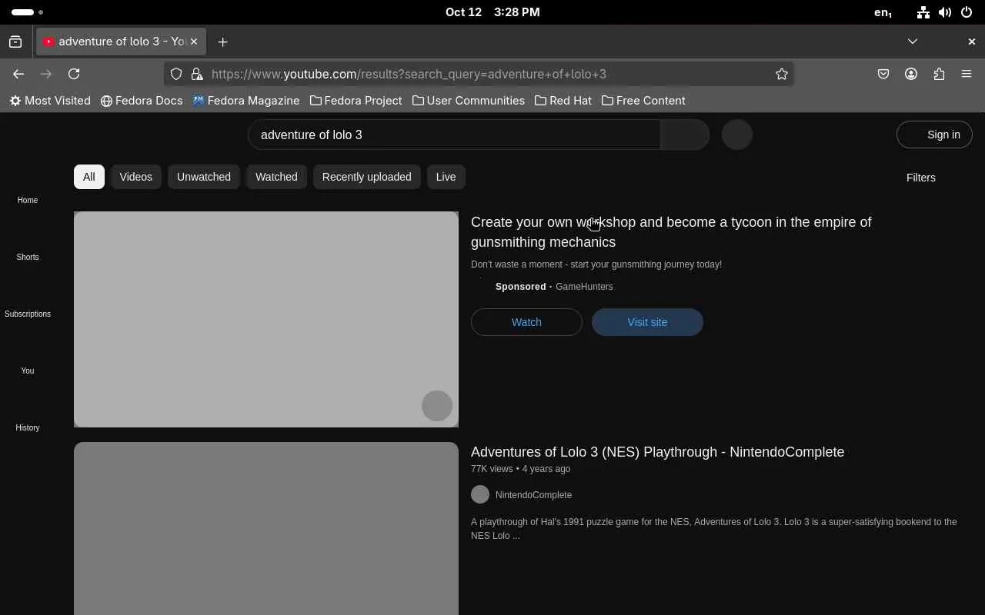Open the Firefox application menu

tap(967, 74)
